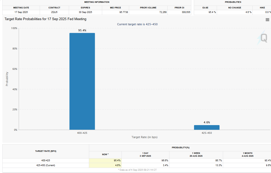271x173 pixels.
Task: Click the NO CHANGE probability header
Action: 235,8
